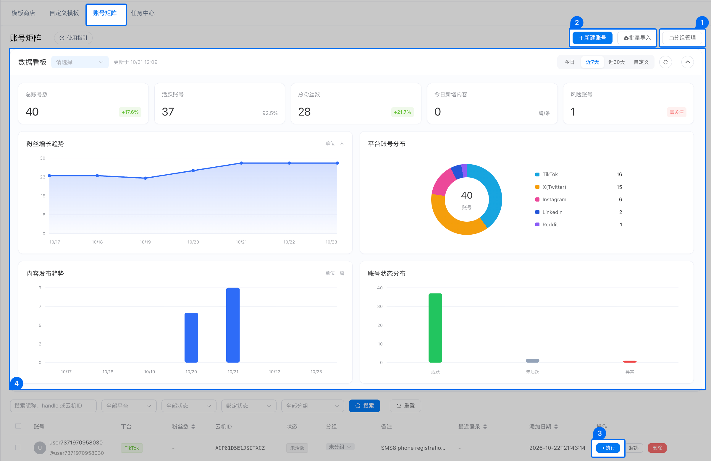Select the 自定义 time range
Screen dimensions: 711x461
pos(641,62)
